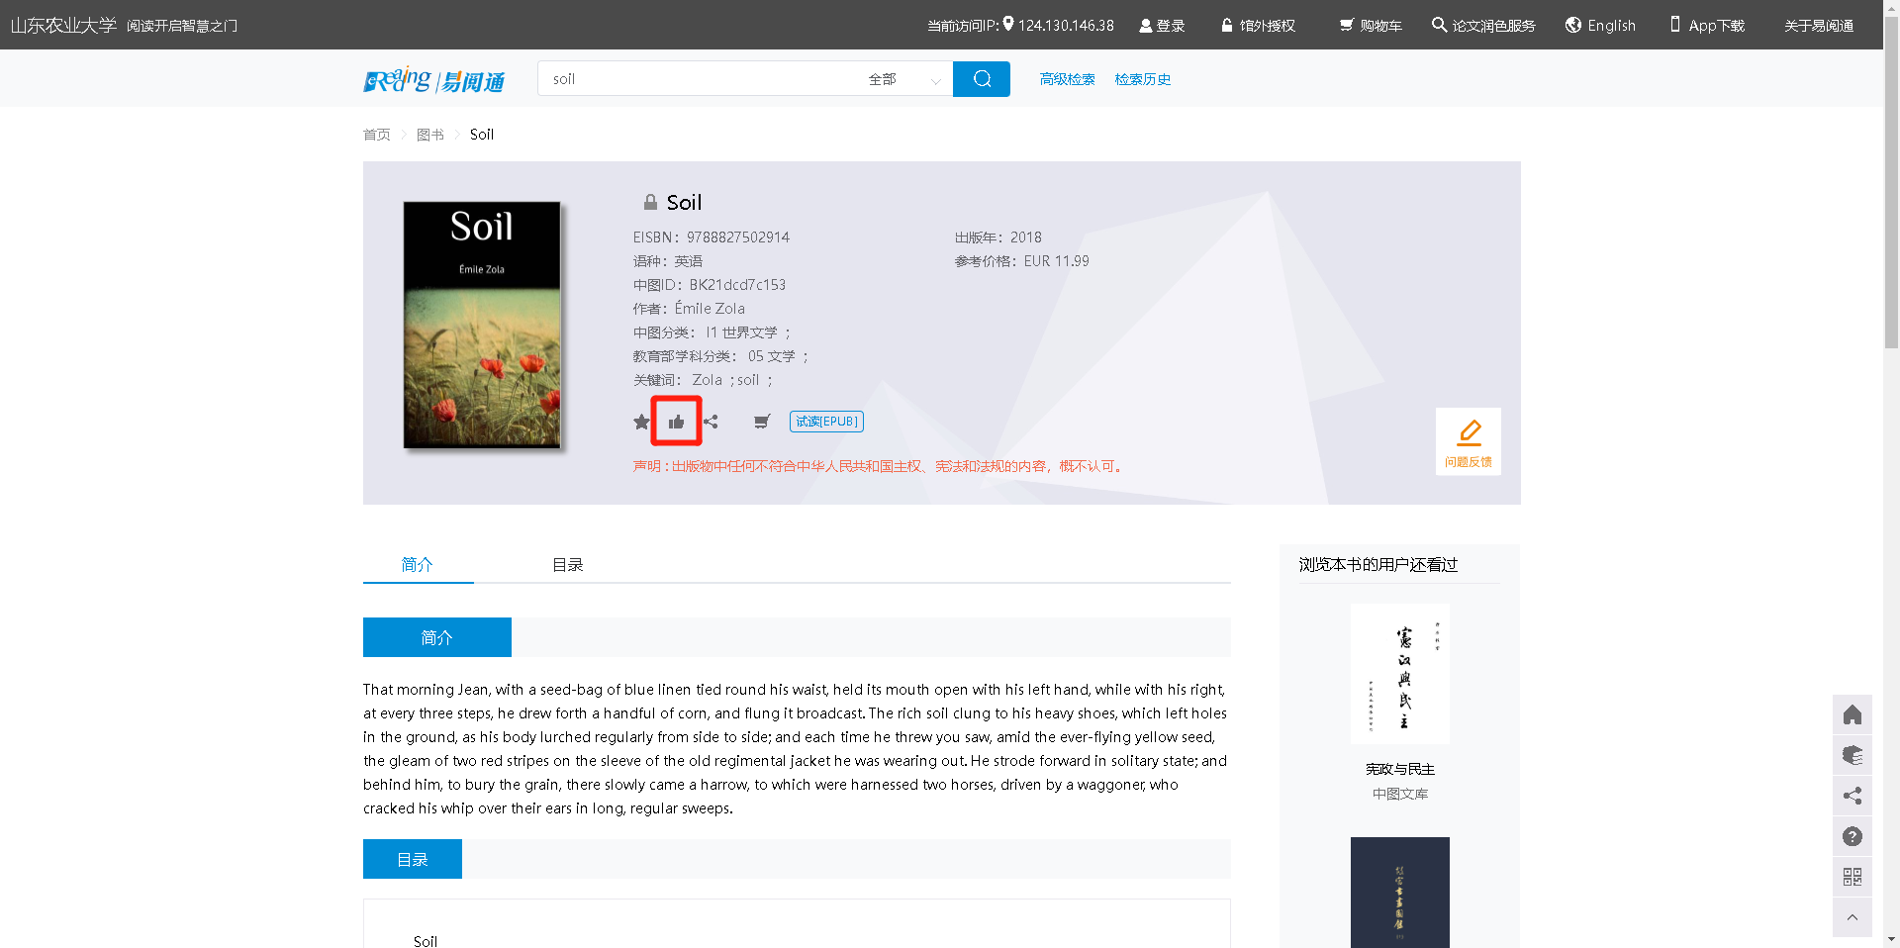Click the thumbs-up like icon
Screen dimensions: 1900x948
tap(676, 422)
